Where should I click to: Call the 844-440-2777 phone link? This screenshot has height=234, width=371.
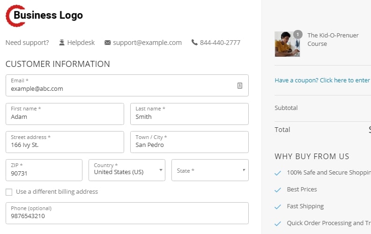point(220,43)
